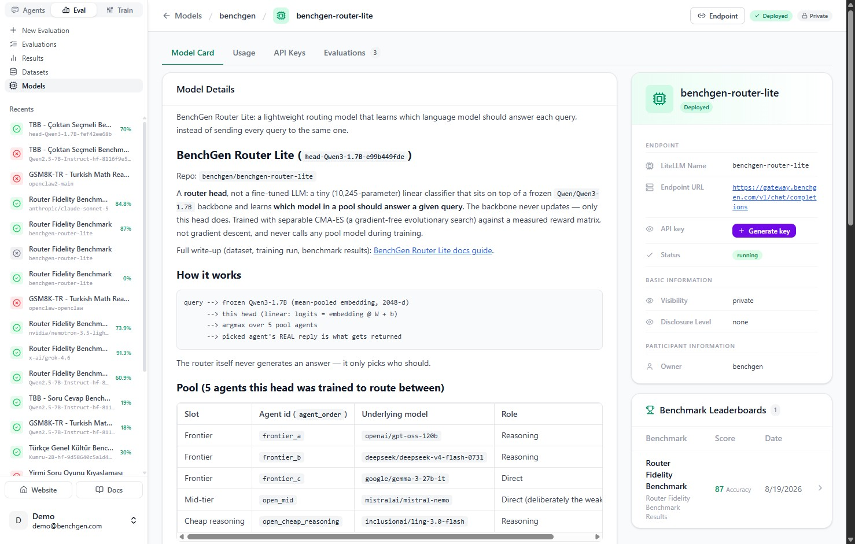Switch to the Agents tab

click(x=28, y=10)
